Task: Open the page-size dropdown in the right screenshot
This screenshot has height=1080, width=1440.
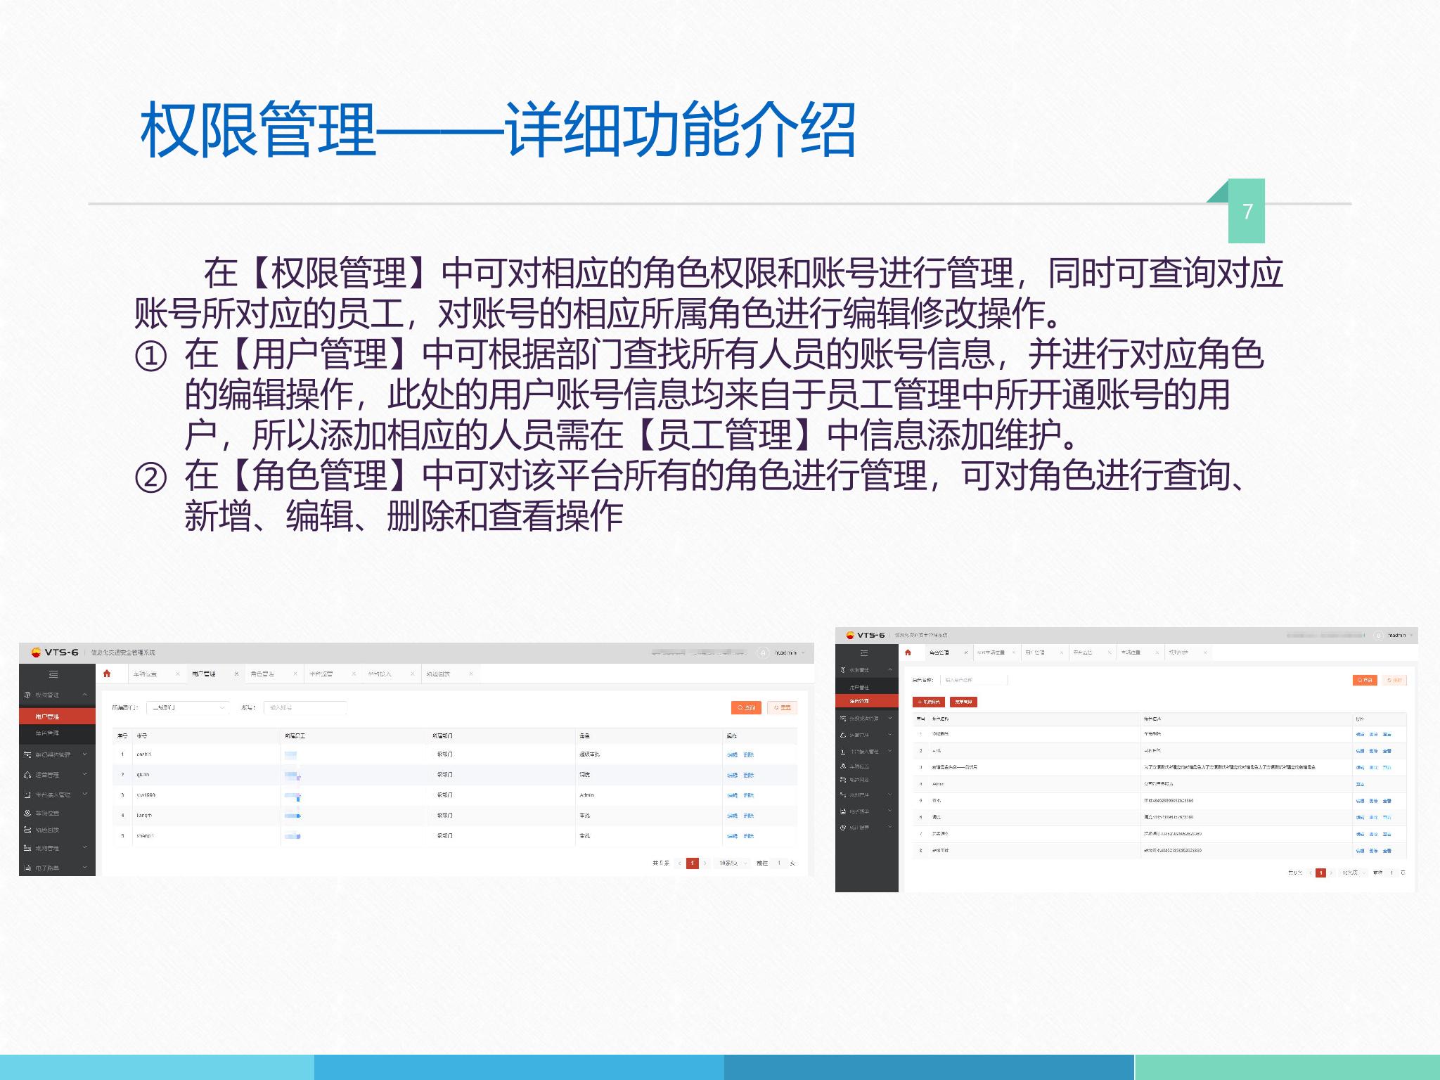Action: click(x=1354, y=873)
